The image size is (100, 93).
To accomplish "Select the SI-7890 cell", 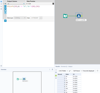I will [77, 82].
